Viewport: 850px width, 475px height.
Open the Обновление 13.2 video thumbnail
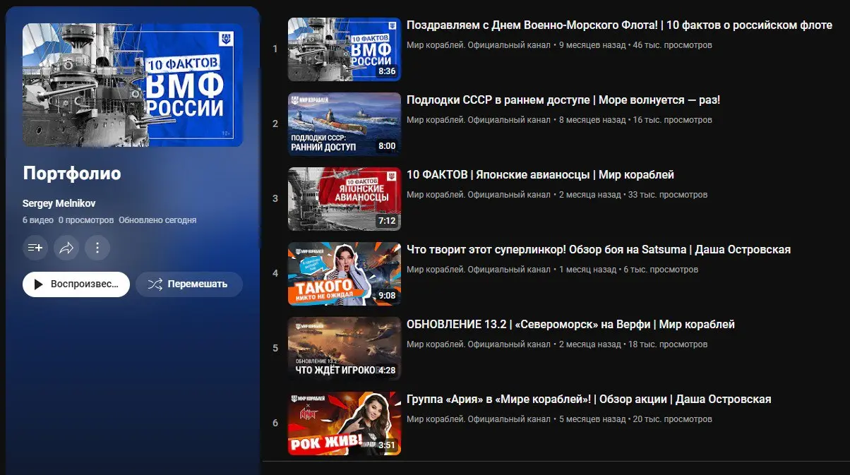[345, 349]
